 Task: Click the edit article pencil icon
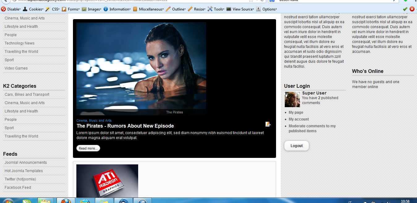pyautogui.click(x=268, y=124)
